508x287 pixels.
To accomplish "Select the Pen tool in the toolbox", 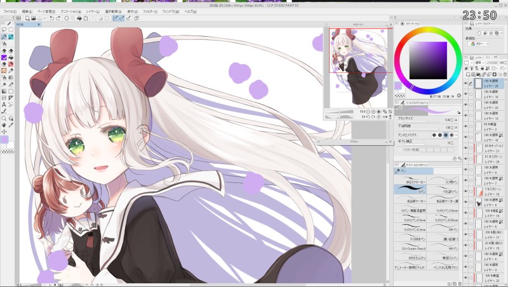I will coord(4,37).
